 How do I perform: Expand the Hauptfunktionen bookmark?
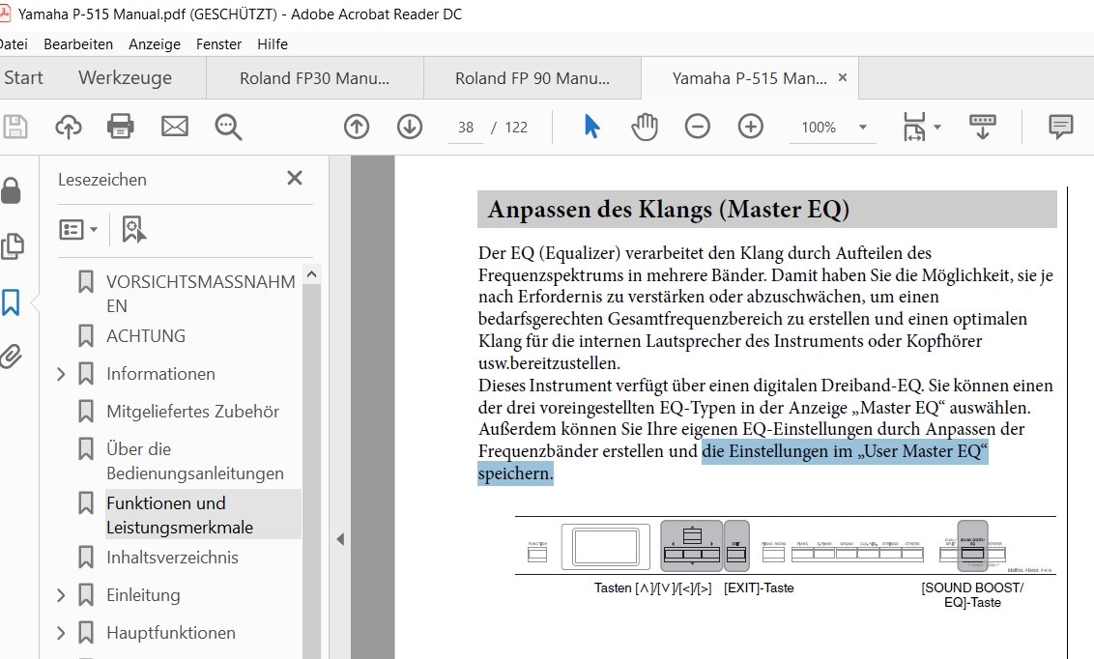tap(61, 633)
